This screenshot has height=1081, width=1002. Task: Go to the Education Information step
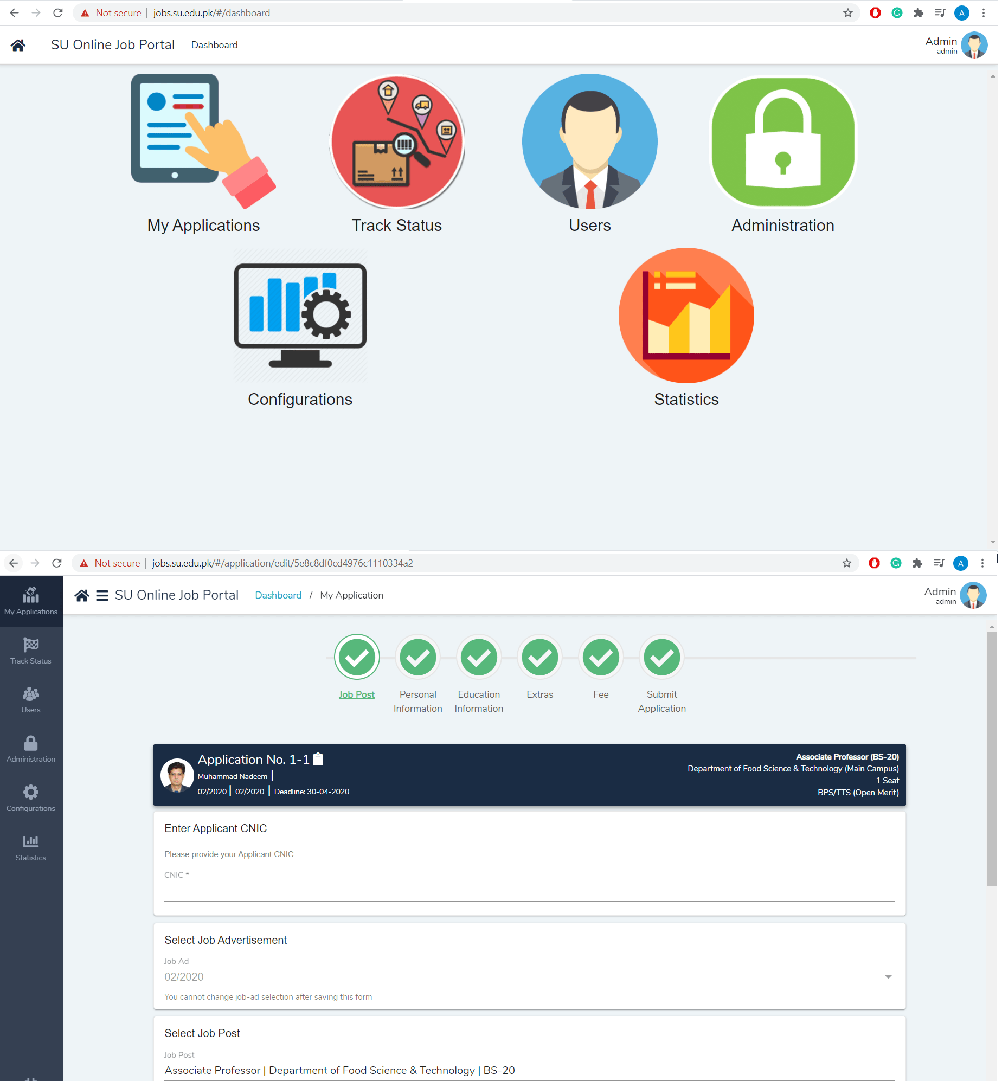pos(479,674)
